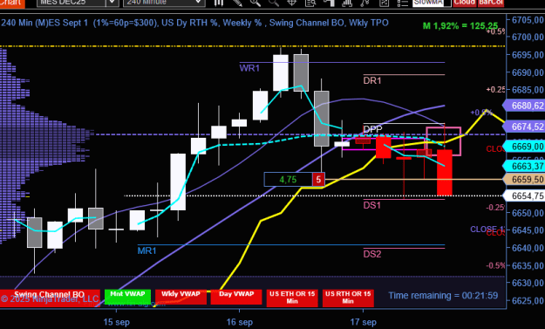The width and height of the screenshot is (545, 329).
Task: Click the Time remaining = 00:21:59 text
Action: pos(443,296)
